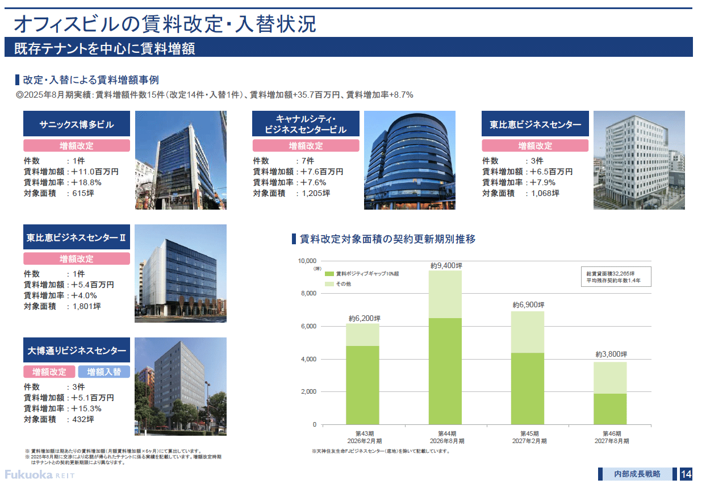Click the Higashi-Hie Business Center photo
Viewport: 706px width, 484px height.
coord(638,160)
